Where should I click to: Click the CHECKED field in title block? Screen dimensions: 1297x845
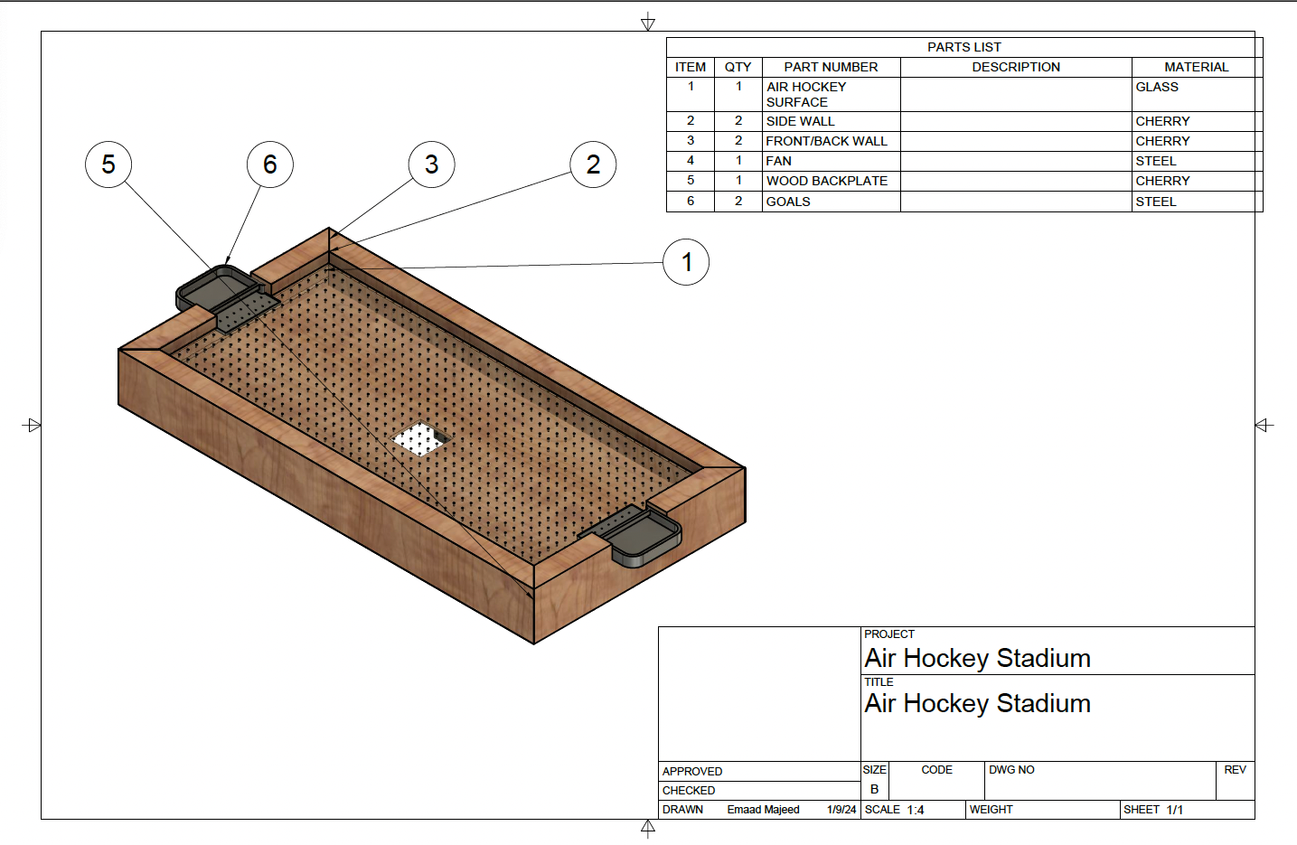[x=759, y=791]
